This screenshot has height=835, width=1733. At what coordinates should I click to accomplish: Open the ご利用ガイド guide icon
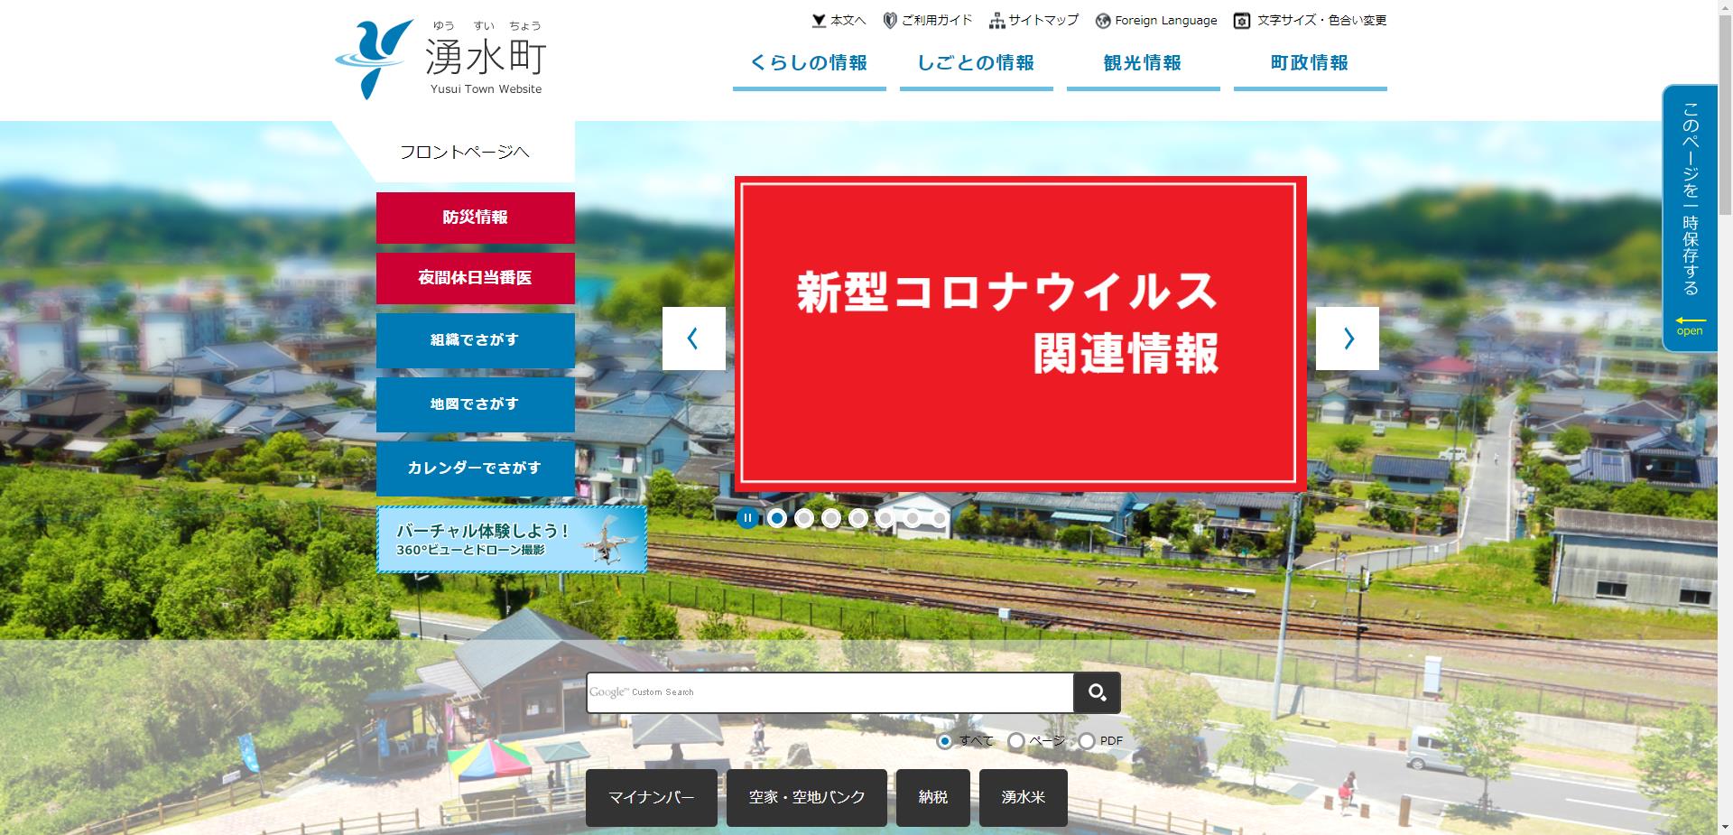pos(888,19)
